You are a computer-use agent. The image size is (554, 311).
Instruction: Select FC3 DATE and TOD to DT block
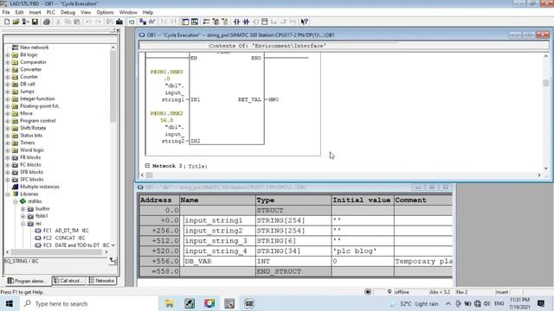pyautogui.click(x=73, y=245)
